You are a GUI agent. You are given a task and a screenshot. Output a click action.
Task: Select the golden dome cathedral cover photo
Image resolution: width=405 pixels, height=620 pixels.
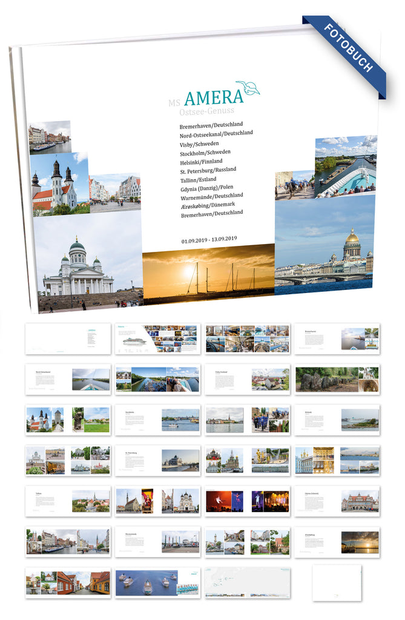pyautogui.click(x=324, y=245)
